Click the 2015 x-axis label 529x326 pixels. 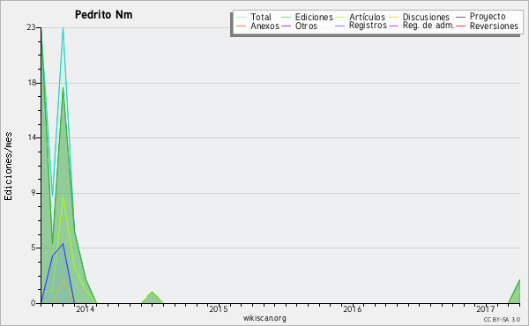[219, 308]
